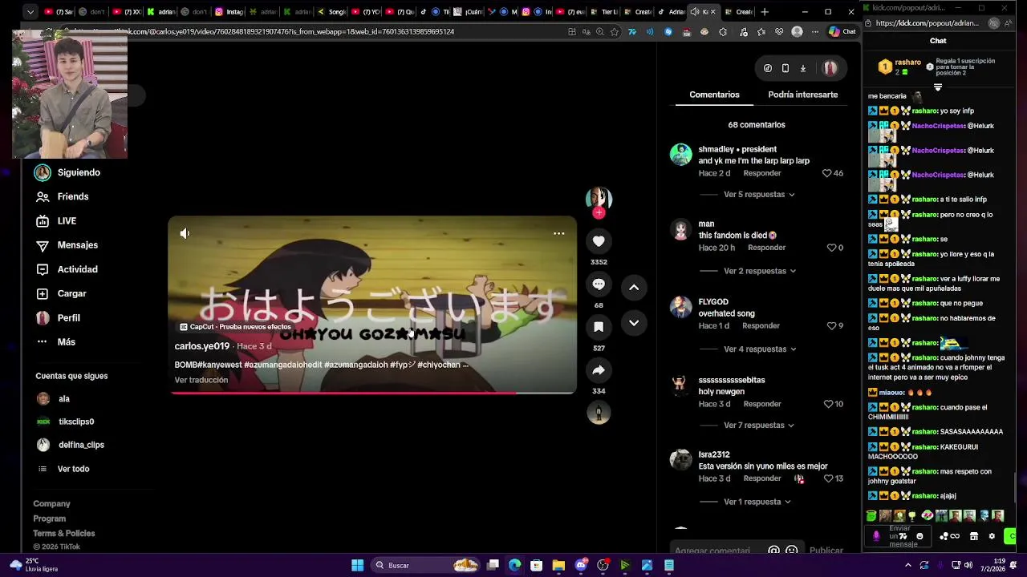Expand Company footer section

coord(51,504)
